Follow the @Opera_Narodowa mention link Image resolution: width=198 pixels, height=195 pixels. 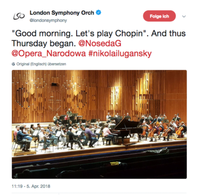48,53
